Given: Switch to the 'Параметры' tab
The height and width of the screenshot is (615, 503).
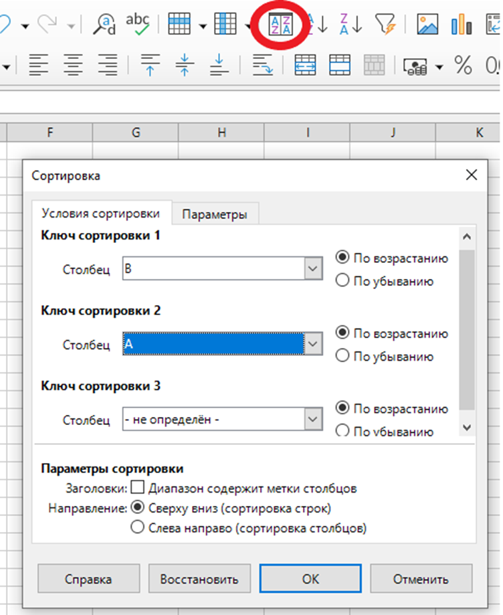Looking at the screenshot, I should pyautogui.click(x=215, y=214).
